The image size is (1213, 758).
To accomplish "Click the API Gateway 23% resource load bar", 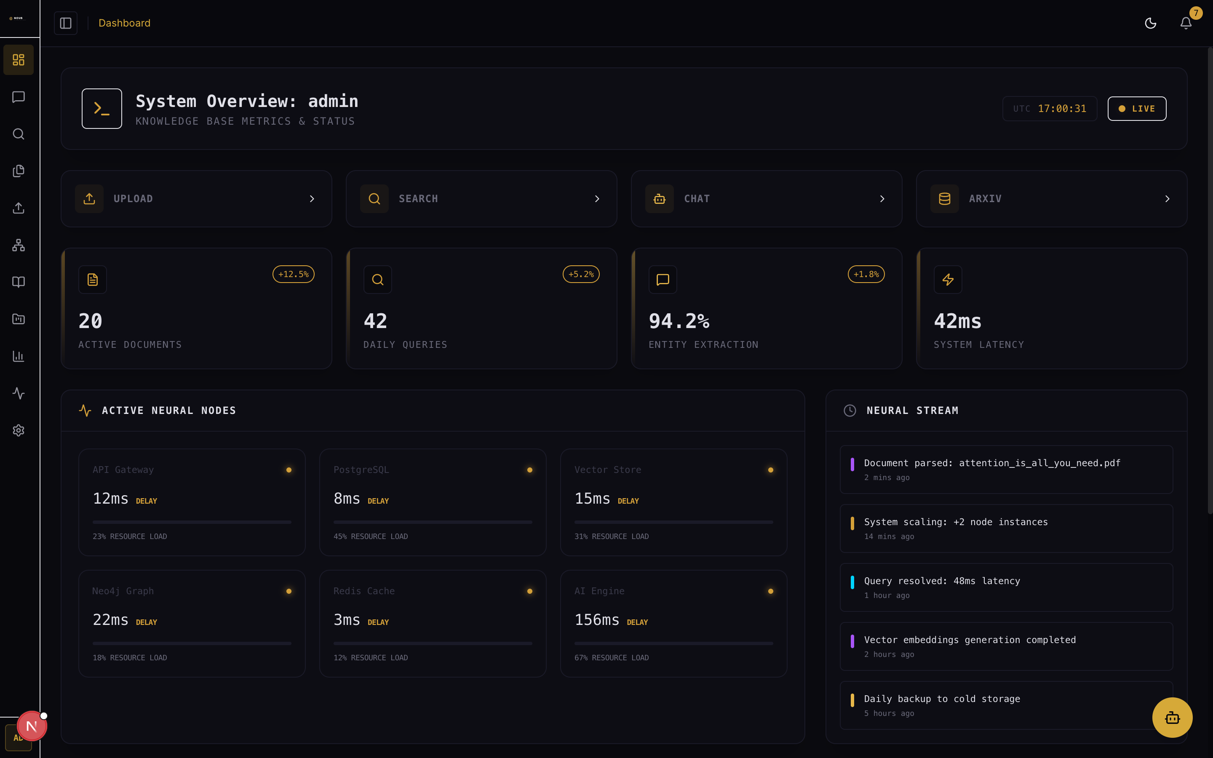I will [x=192, y=522].
